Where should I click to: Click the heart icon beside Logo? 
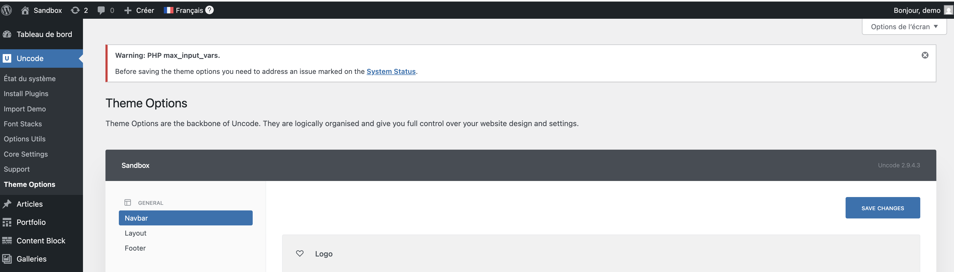click(300, 254)
